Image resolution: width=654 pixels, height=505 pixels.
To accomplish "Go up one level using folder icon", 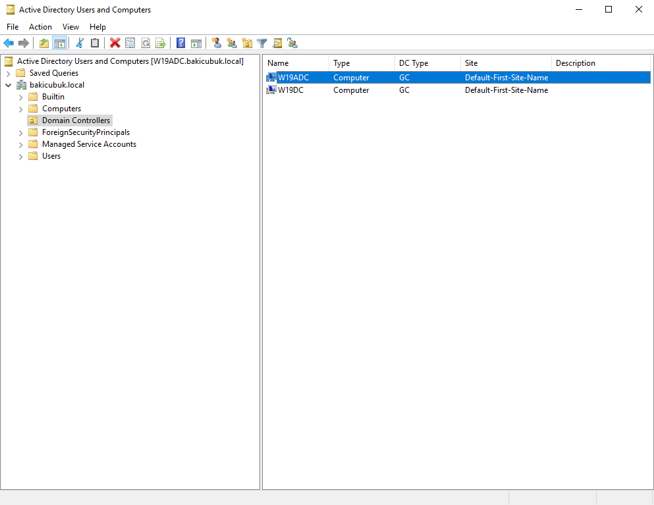I will [44, 43].
